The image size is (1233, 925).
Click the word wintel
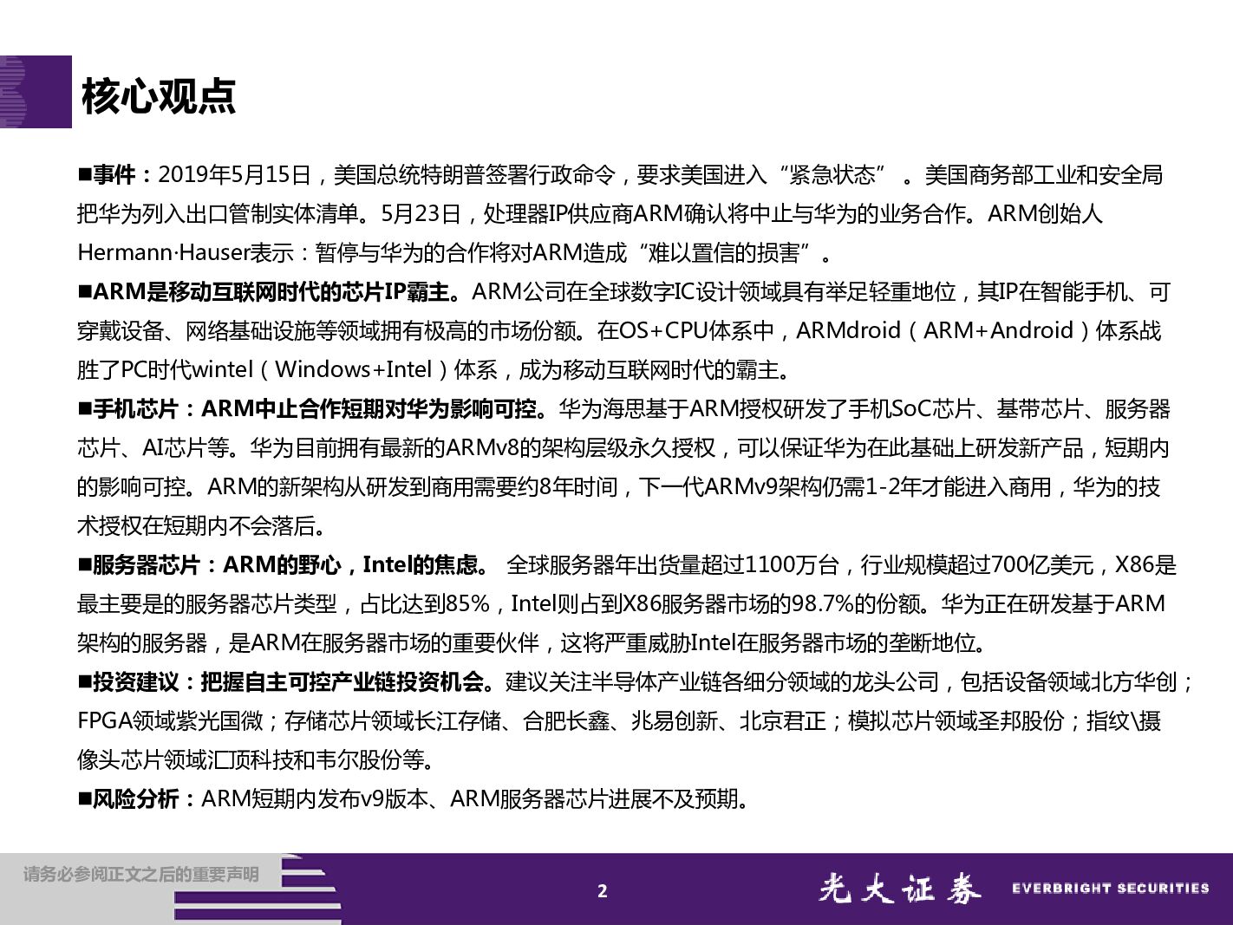(222, 370)
